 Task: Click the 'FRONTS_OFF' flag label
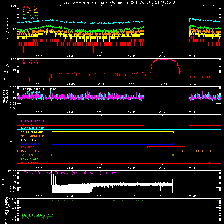(30, 158)
